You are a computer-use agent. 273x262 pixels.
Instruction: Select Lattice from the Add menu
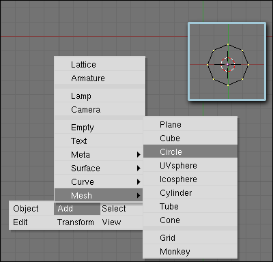100,65
